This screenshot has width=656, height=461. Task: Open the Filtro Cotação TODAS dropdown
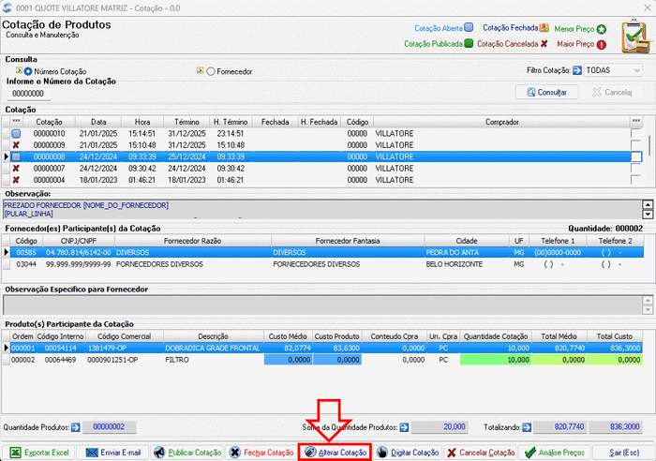point(613,70)
